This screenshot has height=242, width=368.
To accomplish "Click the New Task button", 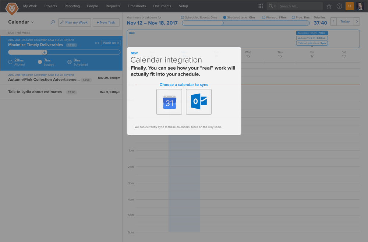I will click(x=106, y=22).
